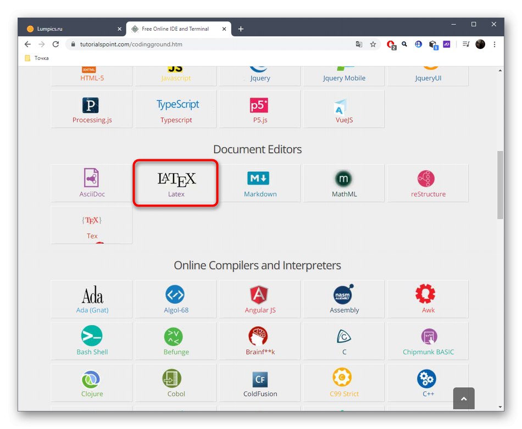Open the Jquery link
This screenshot has height=429, width=522.
coord(260,78)
